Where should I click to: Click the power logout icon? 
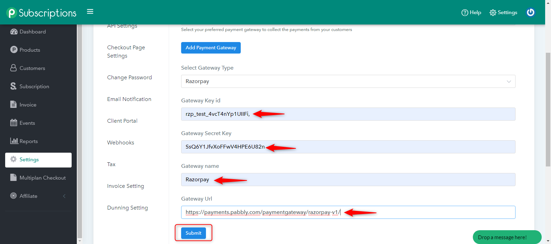coord(530,12)
